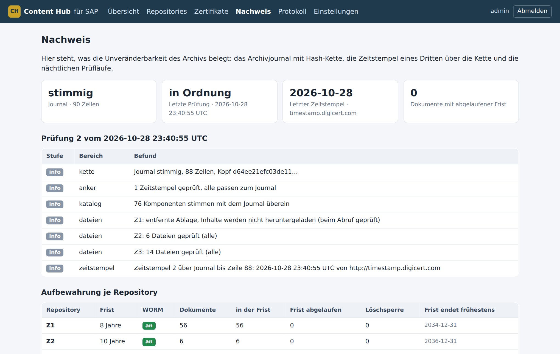Click the 2026-10-28 timestamp card value
560x354 pixels.
[321, 93]
